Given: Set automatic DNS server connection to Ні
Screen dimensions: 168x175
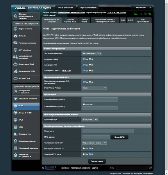Looking at the screenshot, I should [x=90, y=82].
